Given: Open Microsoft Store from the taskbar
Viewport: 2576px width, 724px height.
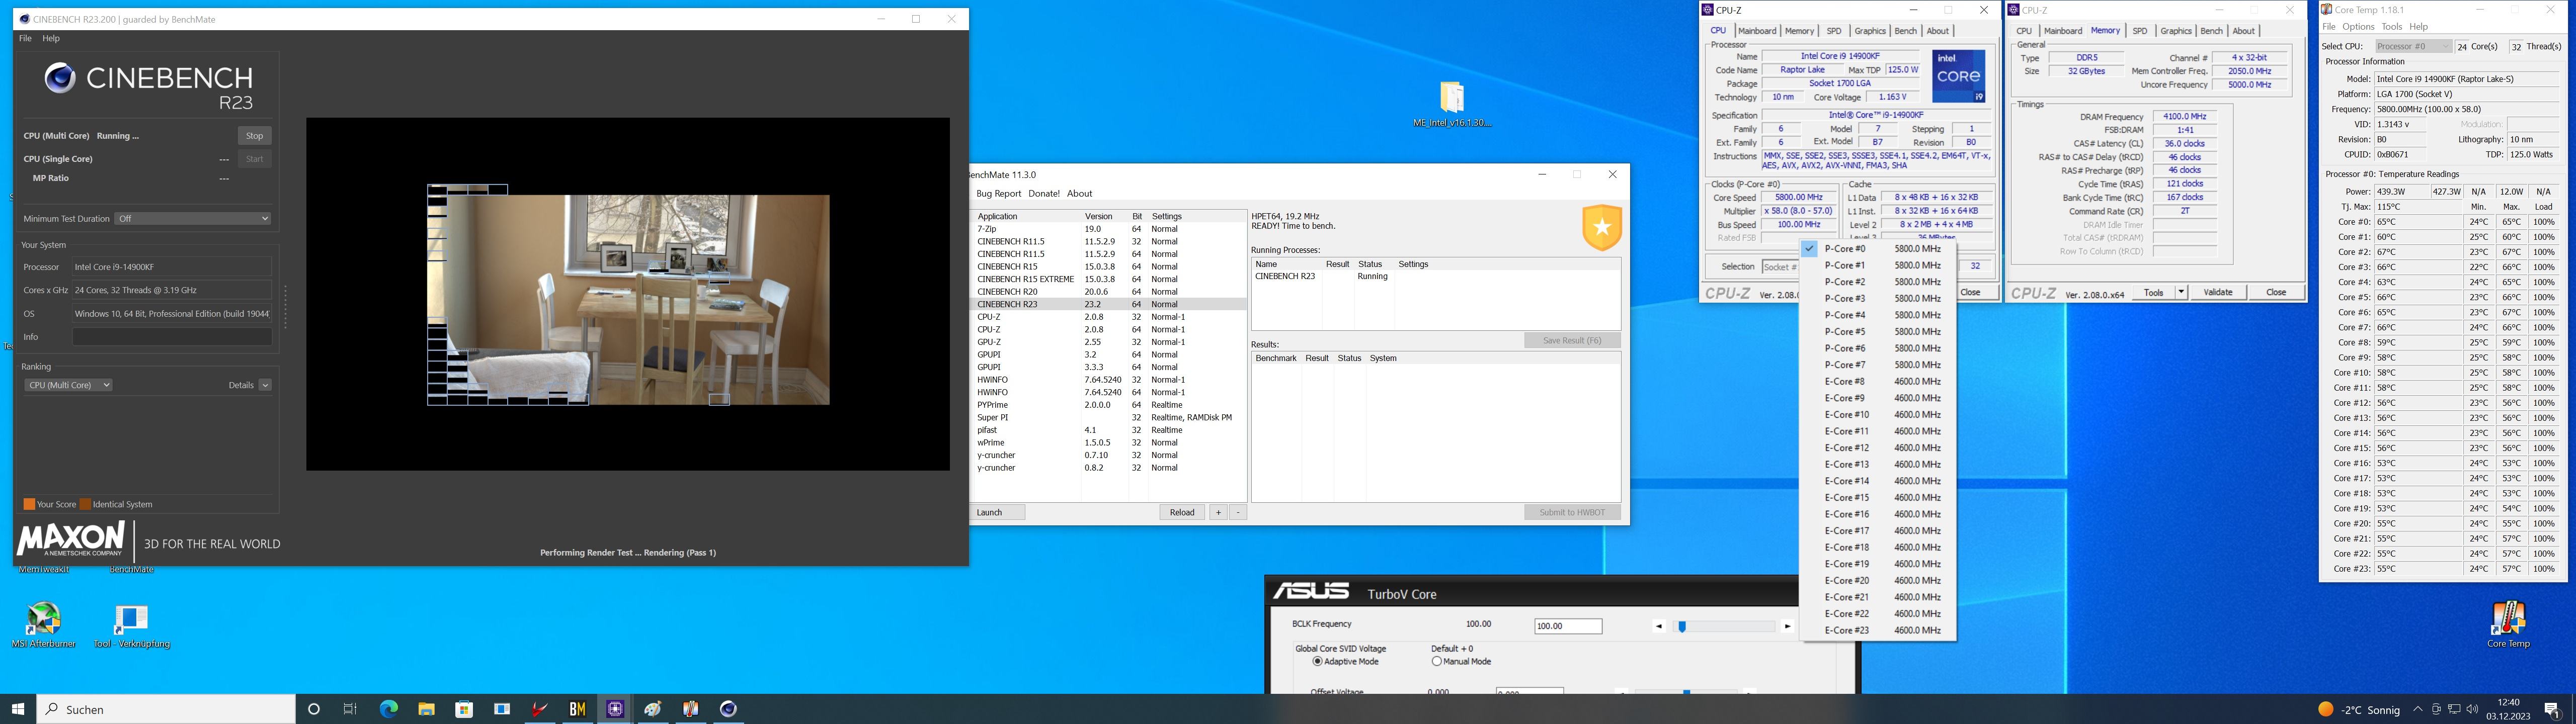Looking at the screenshot, I should tap(464, 709).
